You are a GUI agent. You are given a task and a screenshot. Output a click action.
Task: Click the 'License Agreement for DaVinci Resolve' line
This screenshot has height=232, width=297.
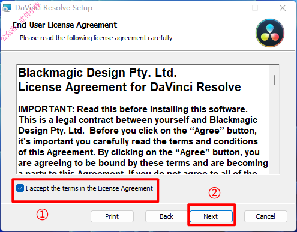coord(130,87)
